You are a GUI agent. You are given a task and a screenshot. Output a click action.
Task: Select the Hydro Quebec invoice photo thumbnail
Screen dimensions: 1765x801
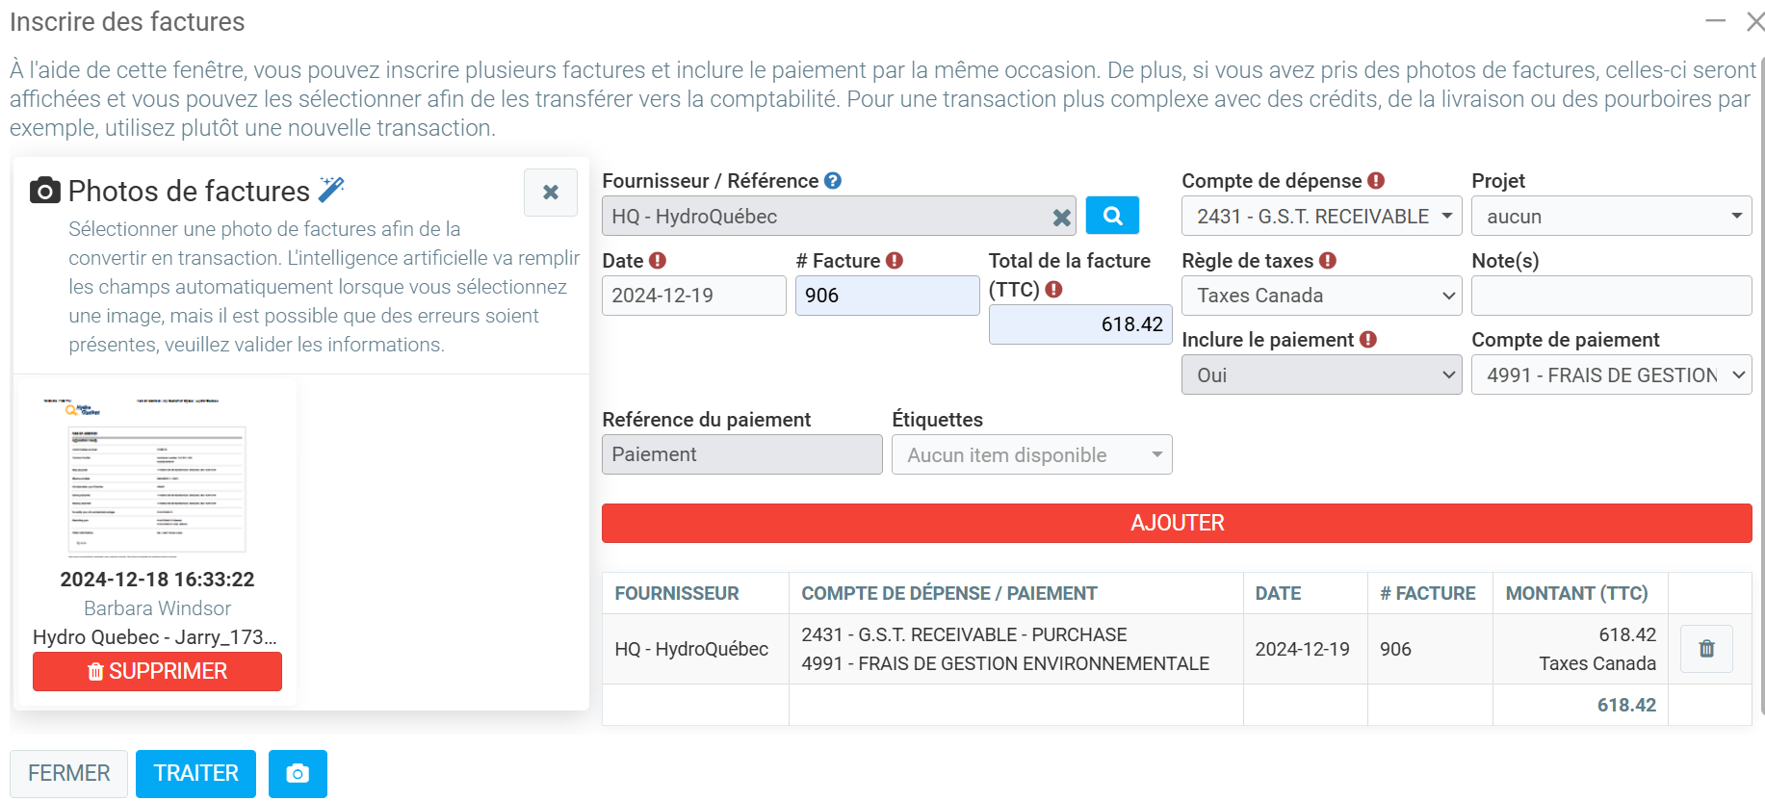(x=157, y=478)
